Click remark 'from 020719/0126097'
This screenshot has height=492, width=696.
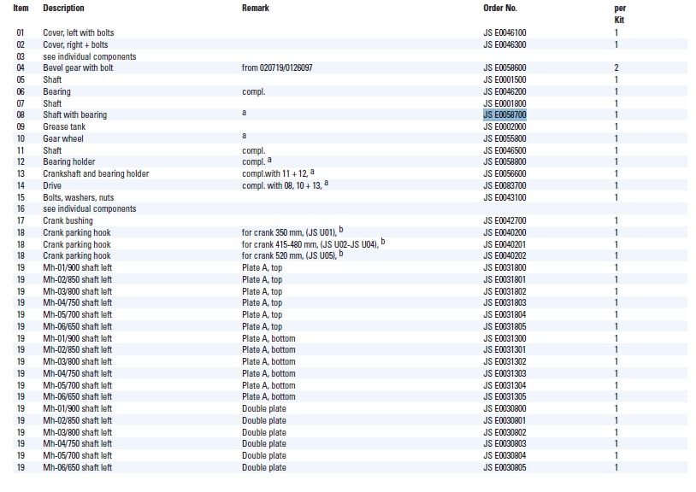click(x=277, y=67)
